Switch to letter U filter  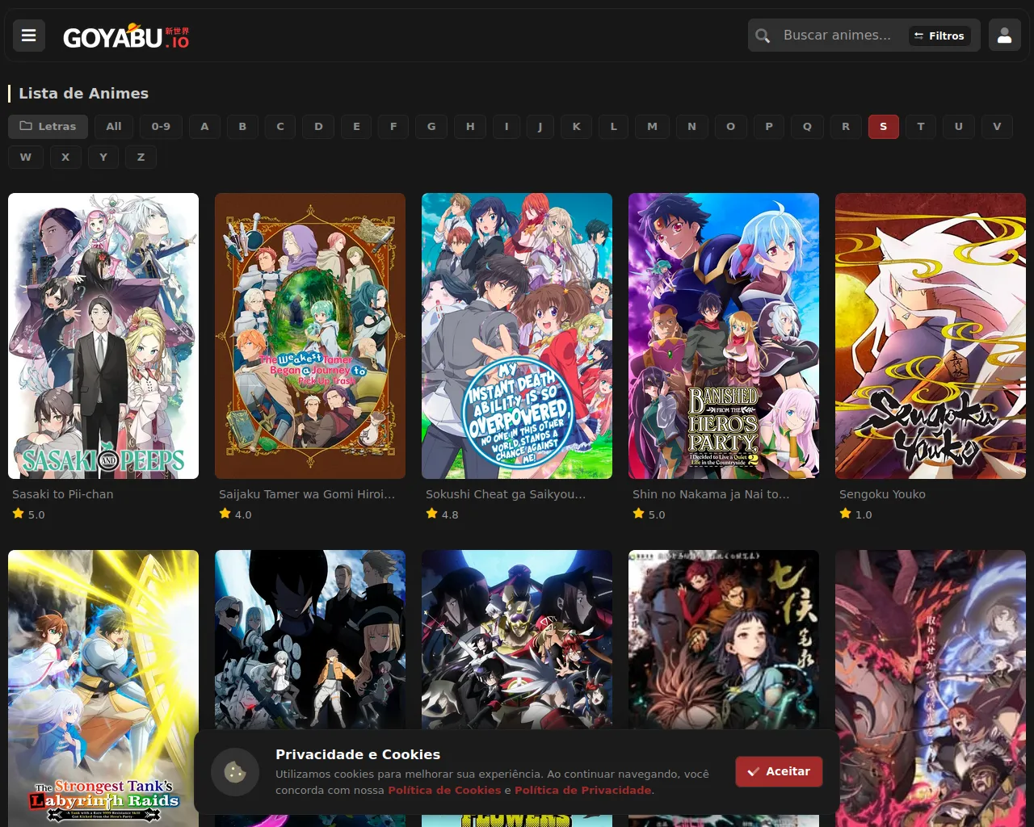tap(959, 126)
